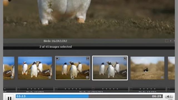The width and height of the screenshot is (178, 100).
Task: Collapse the variant stack icon on the gold-bordered penguin thumbnail
Action: 58,59
